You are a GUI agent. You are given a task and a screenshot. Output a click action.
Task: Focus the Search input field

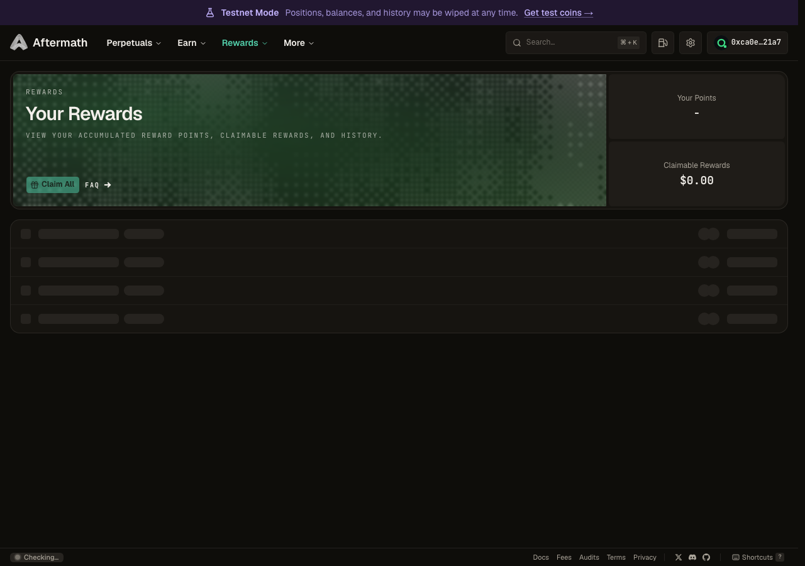pyautogui.click(x=576, y=43)
